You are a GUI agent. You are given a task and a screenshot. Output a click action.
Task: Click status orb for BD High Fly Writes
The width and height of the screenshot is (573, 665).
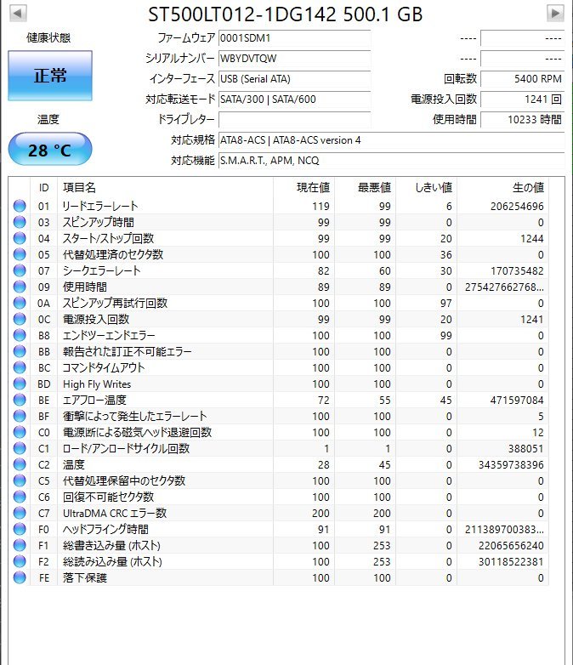20,384
